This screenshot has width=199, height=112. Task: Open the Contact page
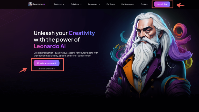point(144,4)
